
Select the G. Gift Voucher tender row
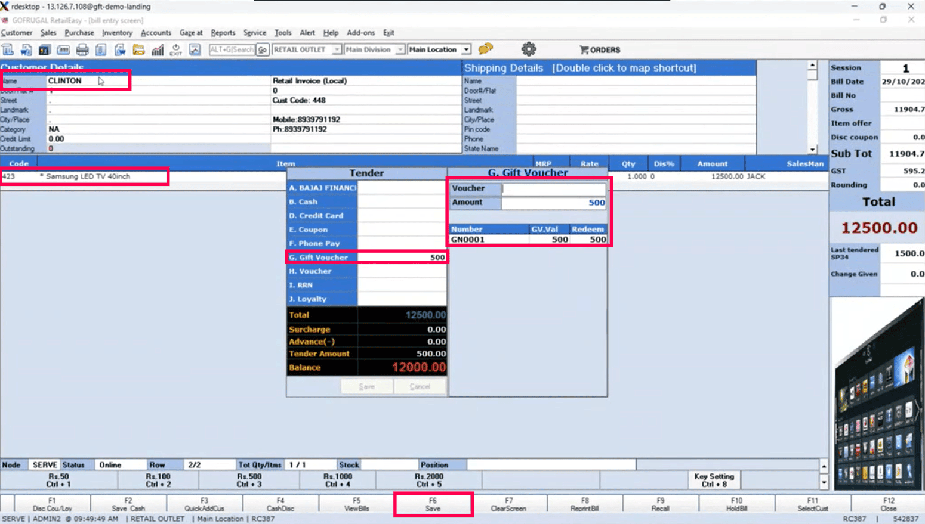click(x=366, y=258)
